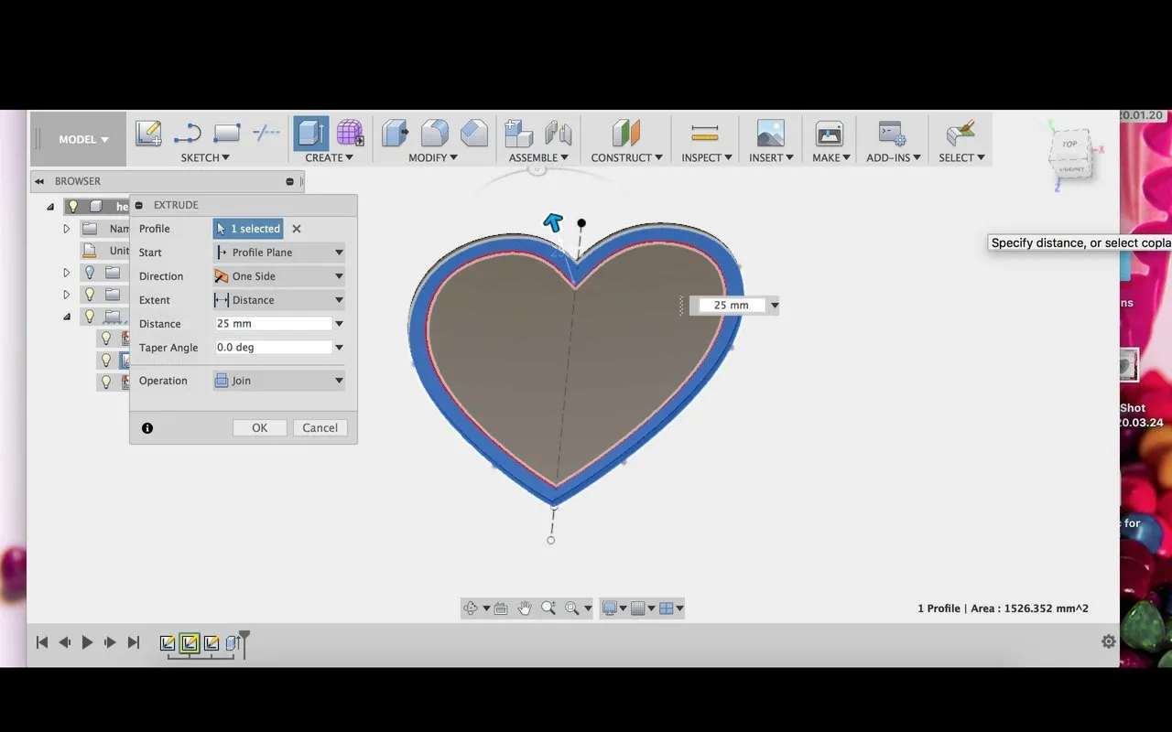Open the Extent Distance dropdown
The width and height of the screenshot is (1172, 732).
pos(279,300)
